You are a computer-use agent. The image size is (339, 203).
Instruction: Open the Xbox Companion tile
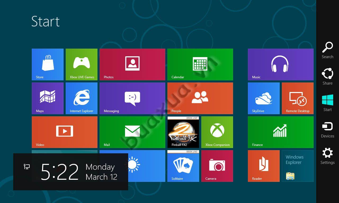(217, 132)
